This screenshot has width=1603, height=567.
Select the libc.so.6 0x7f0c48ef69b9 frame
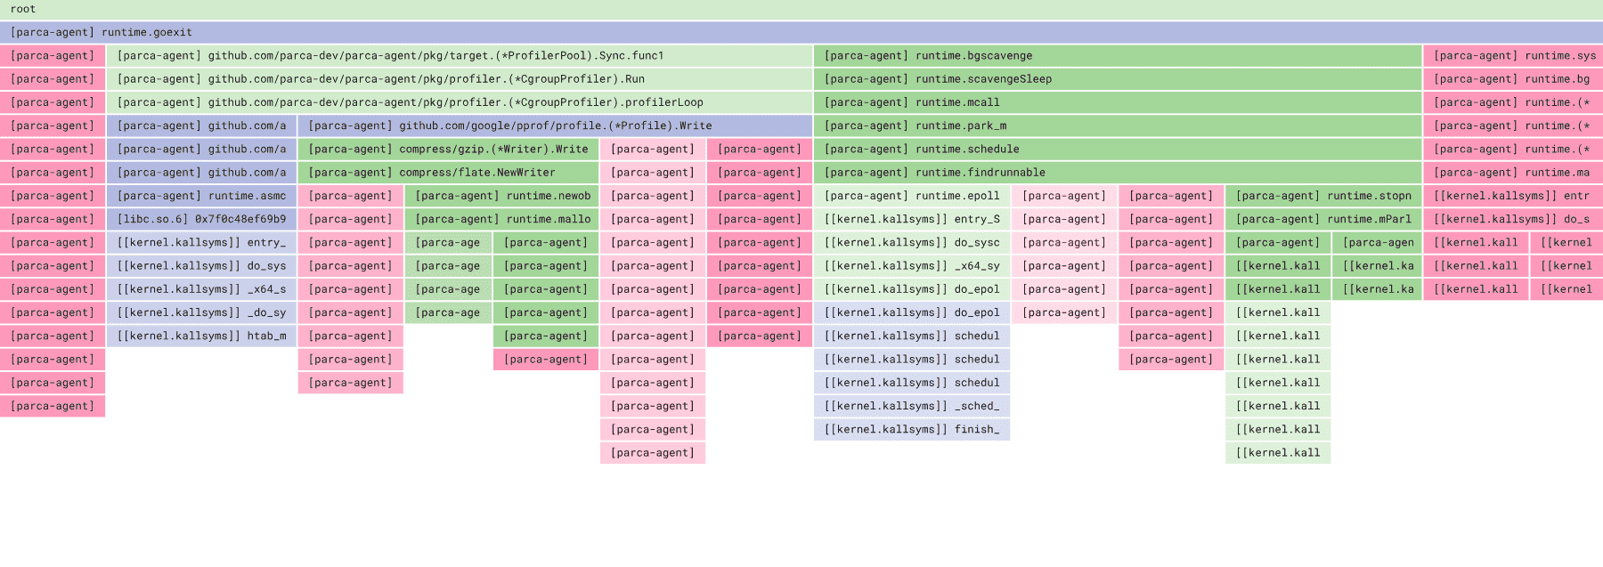pyautogui.click(x=201, y=219)
